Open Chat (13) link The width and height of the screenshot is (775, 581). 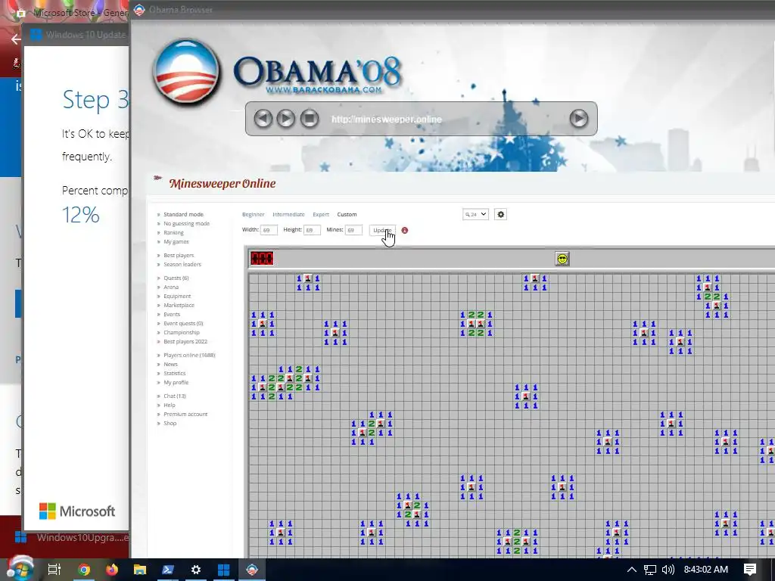pyautogui.click(x=175, y=396)
